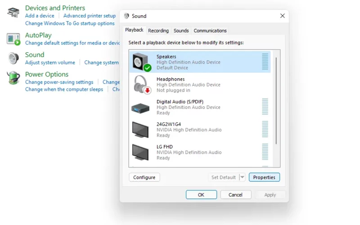The width and height of the screenshot is (360, 225).
Task: Click the Digital Audio (S/PDIF) receiver icon
Action: click(140, 108)
